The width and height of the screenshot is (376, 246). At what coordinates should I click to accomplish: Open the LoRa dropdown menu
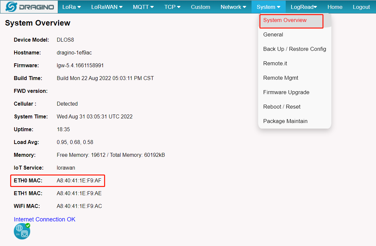click(x=72, y=7)
